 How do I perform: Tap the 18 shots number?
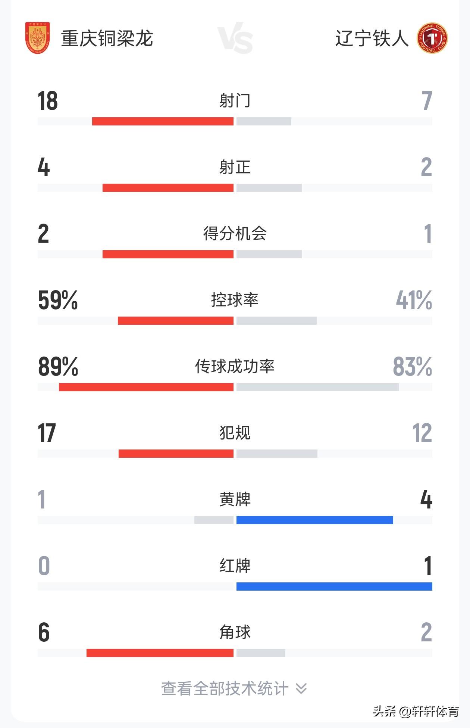tap(48, 101)
